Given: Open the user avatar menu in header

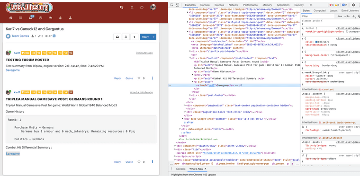Looking at the screenshot, I should click(153, 7).
